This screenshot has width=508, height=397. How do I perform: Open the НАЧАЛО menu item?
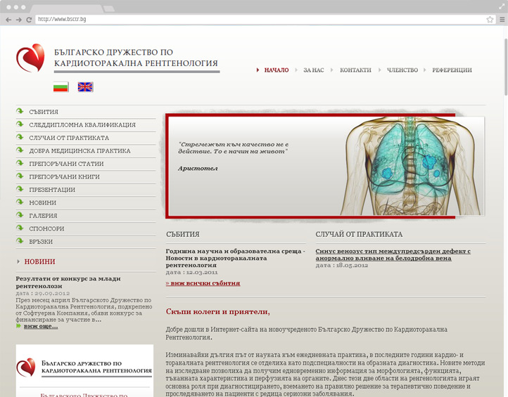[276, 70]
